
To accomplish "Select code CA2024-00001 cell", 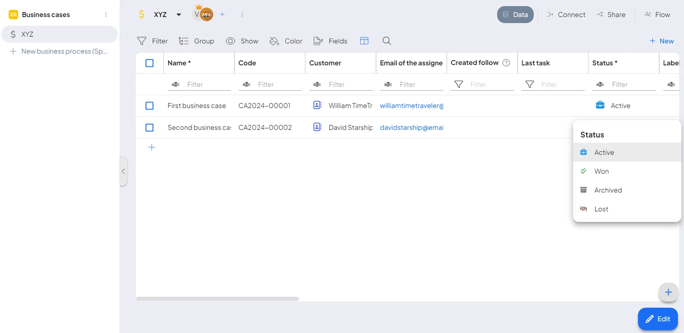I will [x=265, y=106].
